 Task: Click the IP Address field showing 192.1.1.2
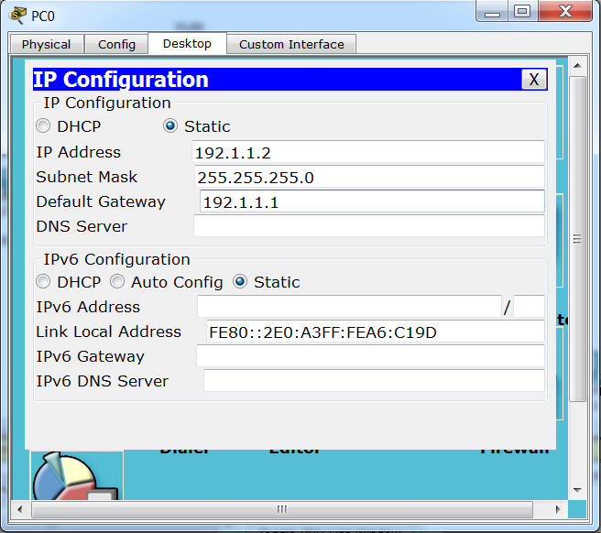(x=368, y=152)
